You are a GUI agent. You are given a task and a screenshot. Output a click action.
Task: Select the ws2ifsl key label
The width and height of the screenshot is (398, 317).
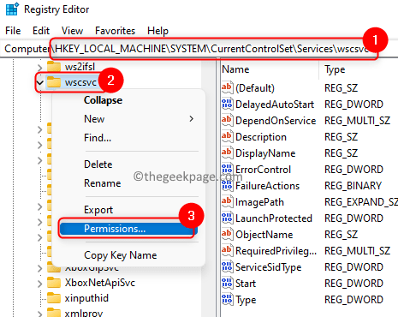coord(80,67)
